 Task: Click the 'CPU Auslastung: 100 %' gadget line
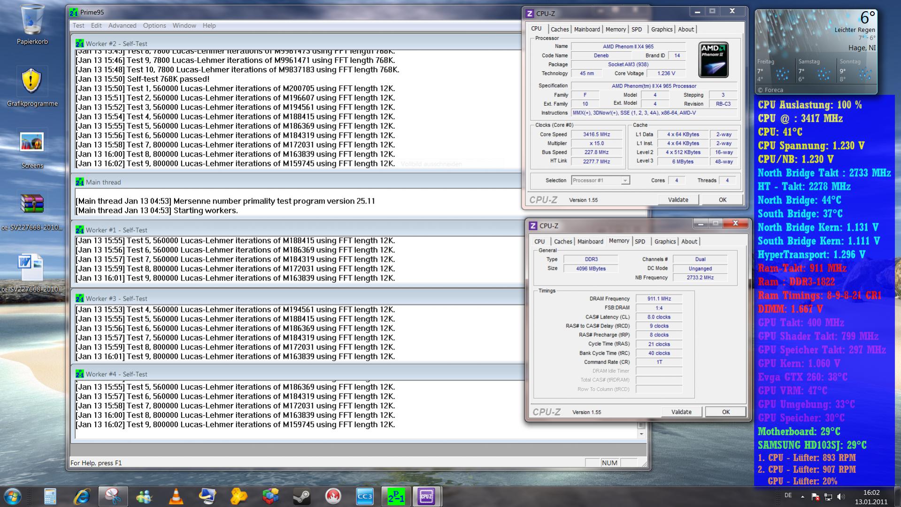point(810,105)
